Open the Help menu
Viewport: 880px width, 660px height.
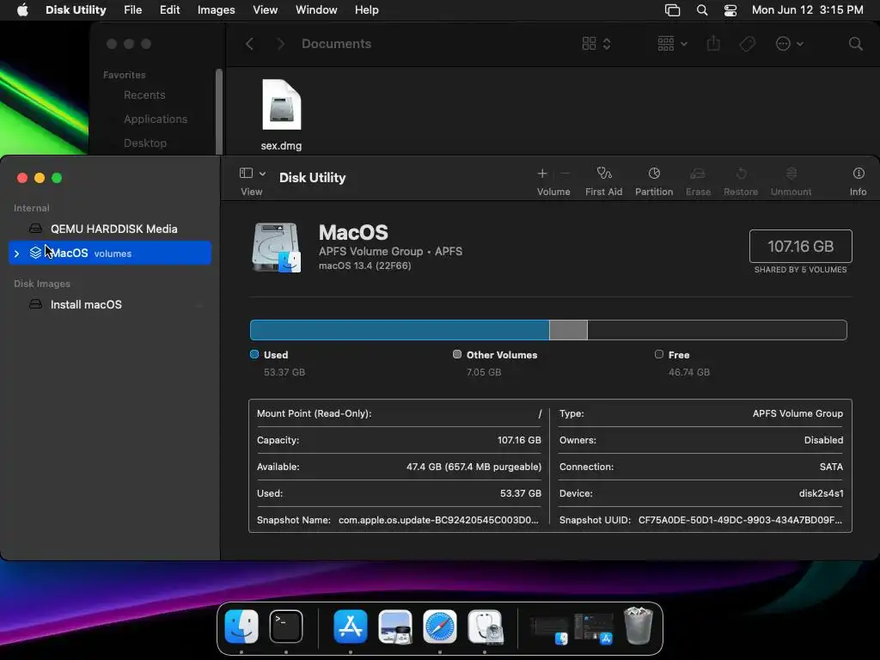[366, 10]
